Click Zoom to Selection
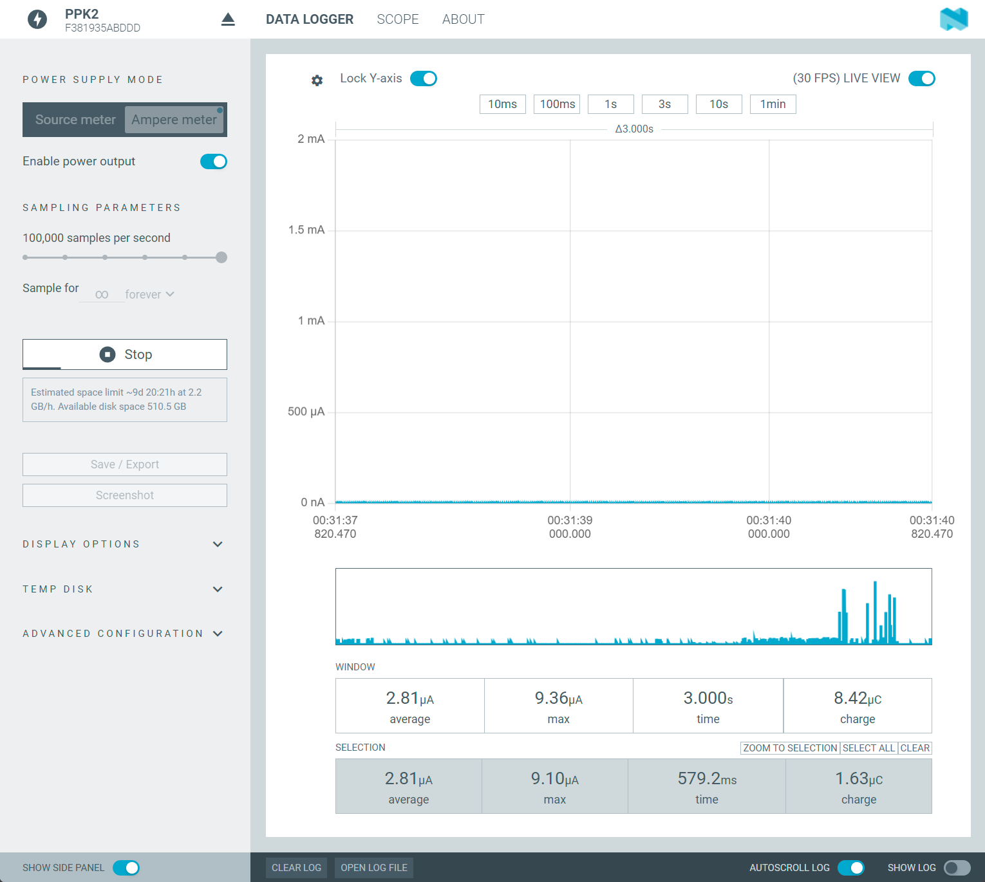 coord(790,748)
